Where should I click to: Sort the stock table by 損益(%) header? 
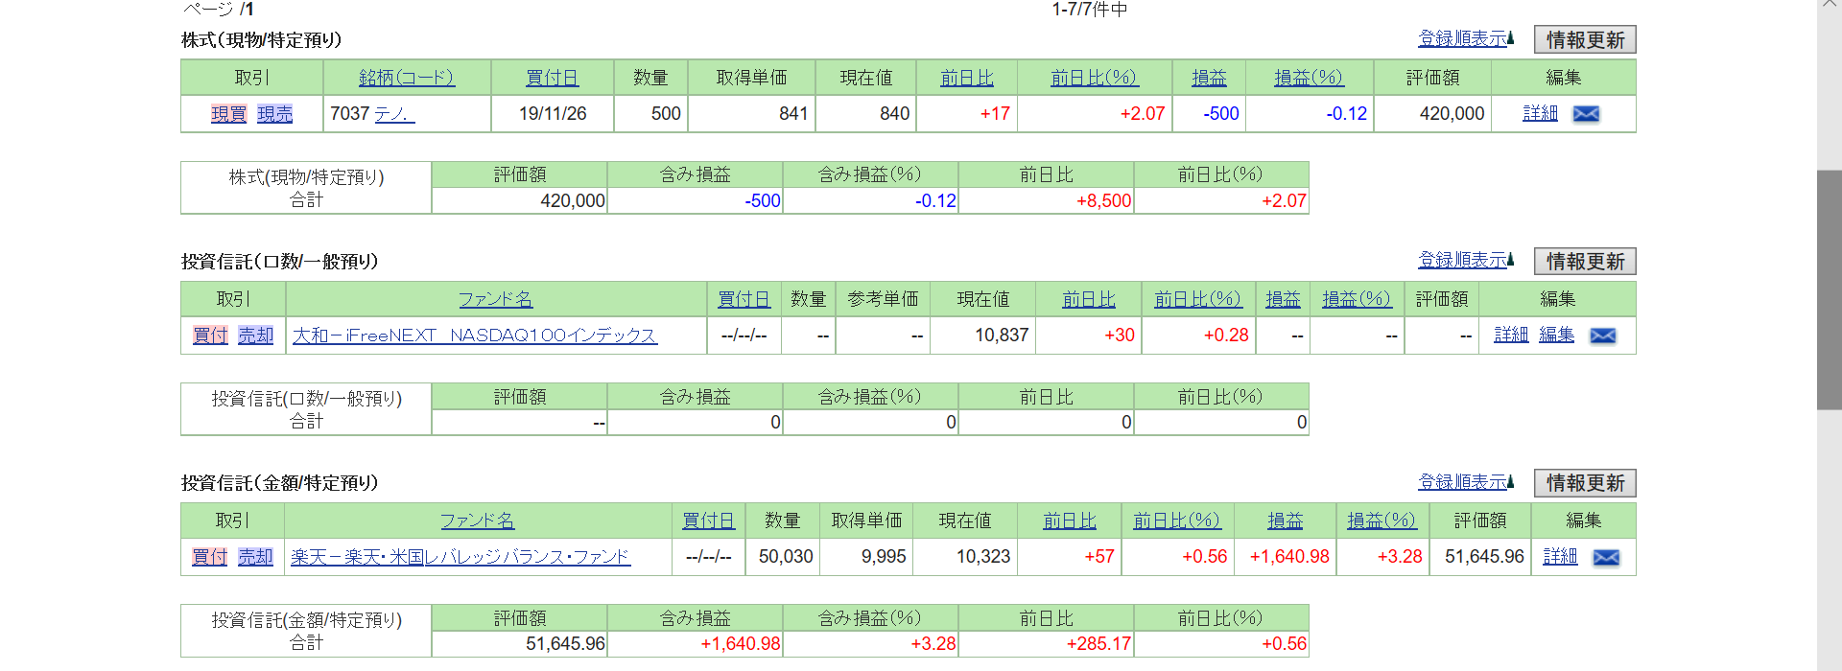pyautogui.click(x=1309, y=78)
